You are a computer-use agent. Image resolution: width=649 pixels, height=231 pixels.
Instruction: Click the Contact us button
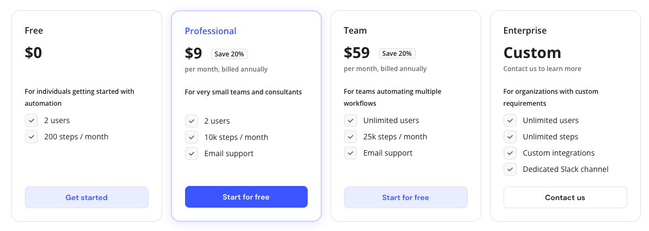coord(565,197)
